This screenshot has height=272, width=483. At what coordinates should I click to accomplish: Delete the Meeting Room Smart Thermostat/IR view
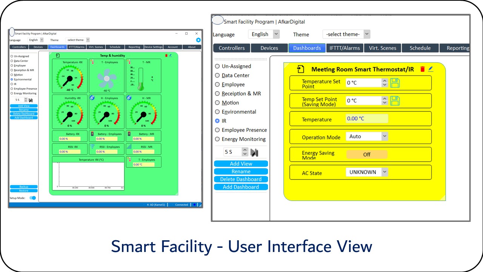[423, 69]
